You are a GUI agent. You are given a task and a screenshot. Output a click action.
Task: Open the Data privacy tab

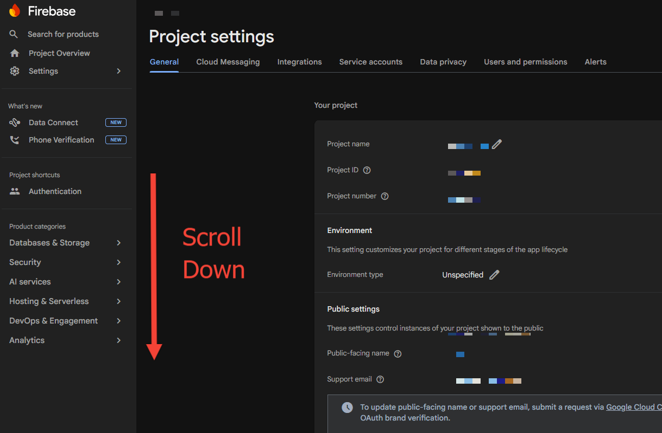[x=443, y=62]
